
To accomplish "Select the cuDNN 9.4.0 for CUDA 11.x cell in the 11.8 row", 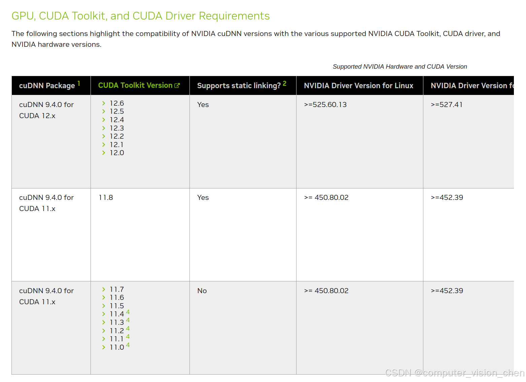I will pos(51,235).
